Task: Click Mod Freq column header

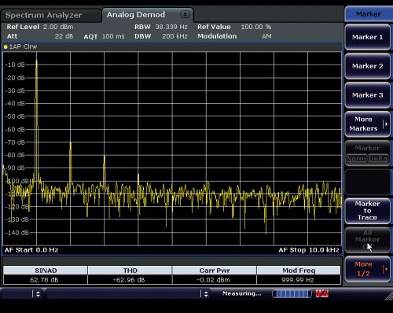Action: (x=299, y=271)
